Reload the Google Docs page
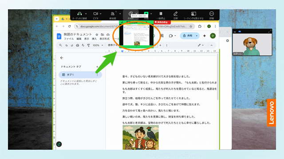This screenshot has height=159, width=284. click(69, 26)
